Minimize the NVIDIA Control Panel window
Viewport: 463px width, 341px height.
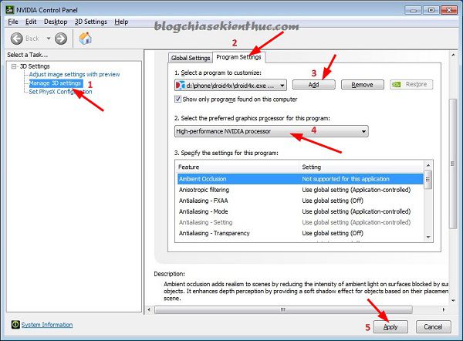(x=414, y=10)
